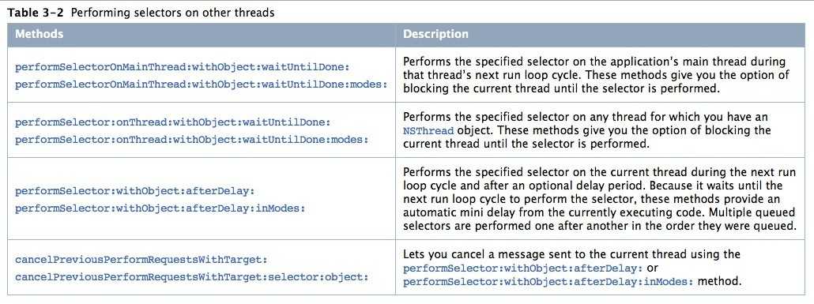Open performSelectorOnMainThread:withObject:waitUntilDone: method link
The width and height of the screenshot is (814, 304).
tap(183, 67)
